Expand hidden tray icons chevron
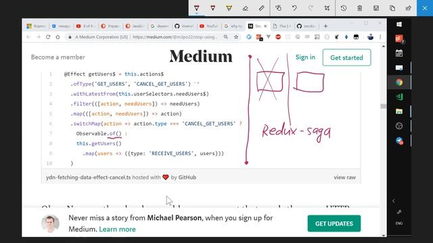The height and width of the screenshot is (243, 433). pos(394,201)
